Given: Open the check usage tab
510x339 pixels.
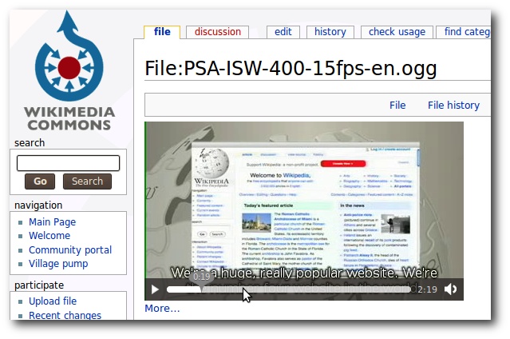Looking at the screenshot, I should [x=397, y=32].
